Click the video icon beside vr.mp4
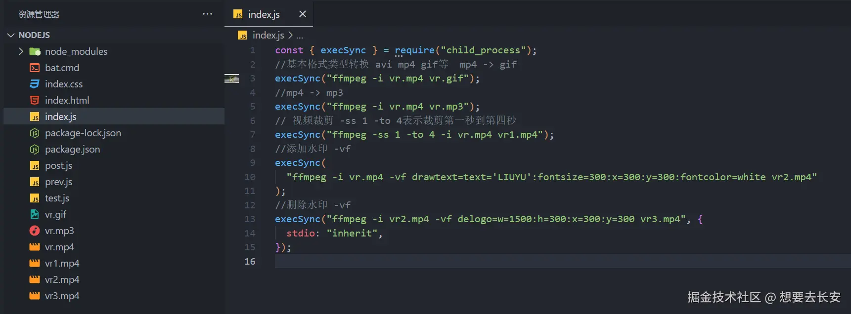This screenshot has width=851, height=314. tap(35, 247)
